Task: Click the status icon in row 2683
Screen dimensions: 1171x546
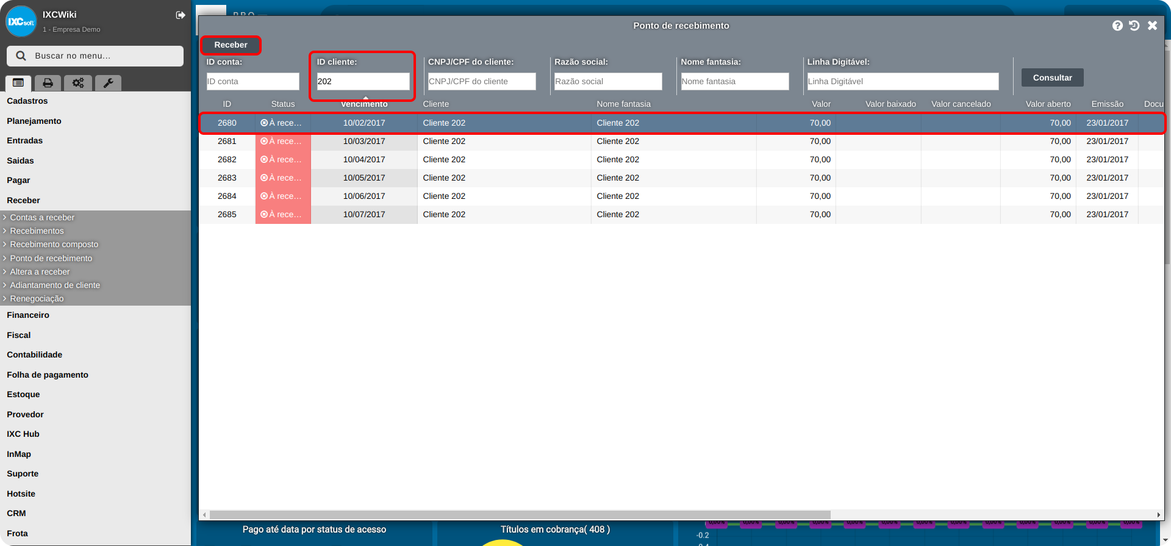Action: coord(264,178)
